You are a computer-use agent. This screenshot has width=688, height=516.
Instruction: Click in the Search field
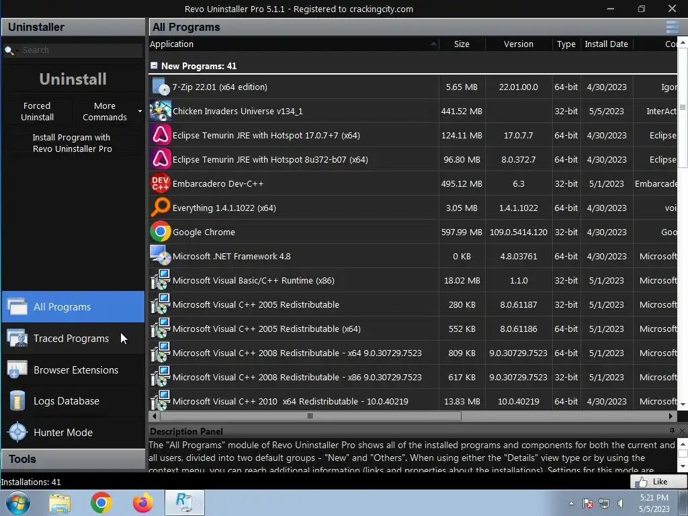[81, 50]
